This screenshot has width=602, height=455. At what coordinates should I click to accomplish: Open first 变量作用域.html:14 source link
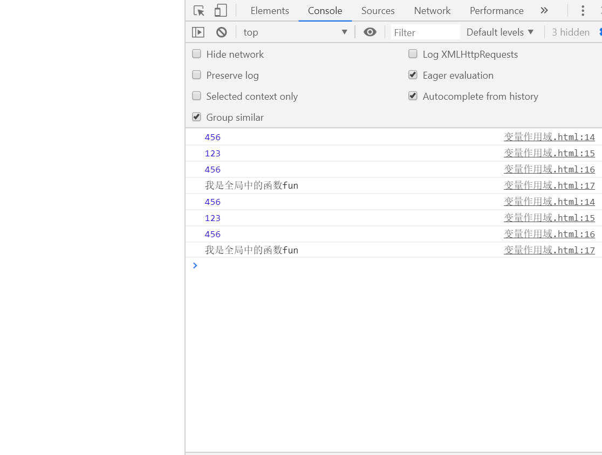tap(549, 137)
